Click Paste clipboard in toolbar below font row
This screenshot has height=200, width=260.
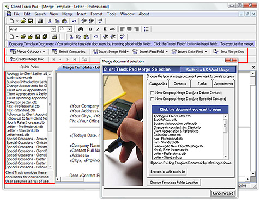[x=86, y=37]
